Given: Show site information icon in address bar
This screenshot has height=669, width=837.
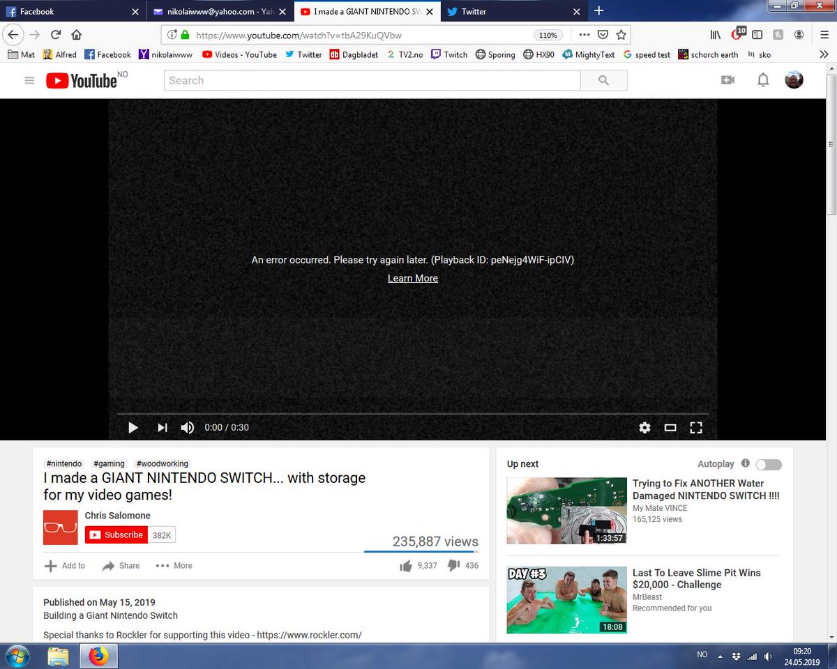Looking at the screenshot, I should (x=172, y=35).
